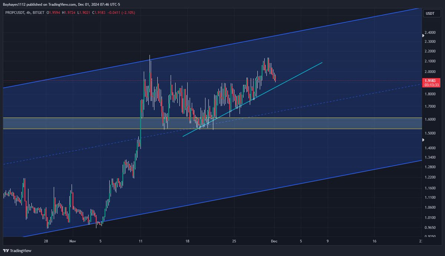Click the red current price label 1.9183
The height and width of the screenshot is (256, 445).
[x=431, y=80]
